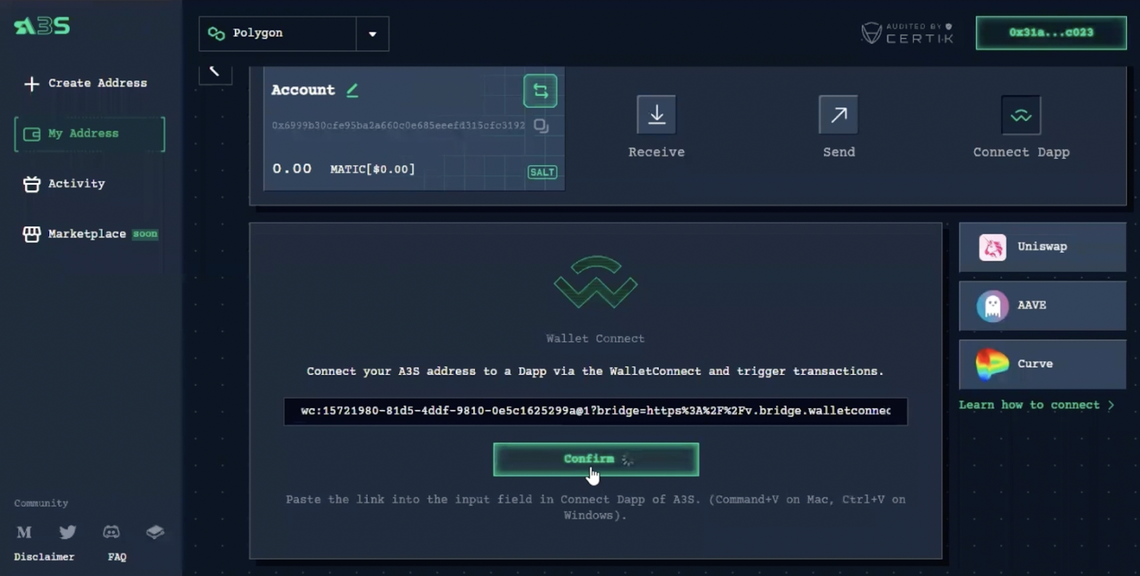Open GitBook docs community icon
The image size is (1140, 576).
[x=155, y=532]
